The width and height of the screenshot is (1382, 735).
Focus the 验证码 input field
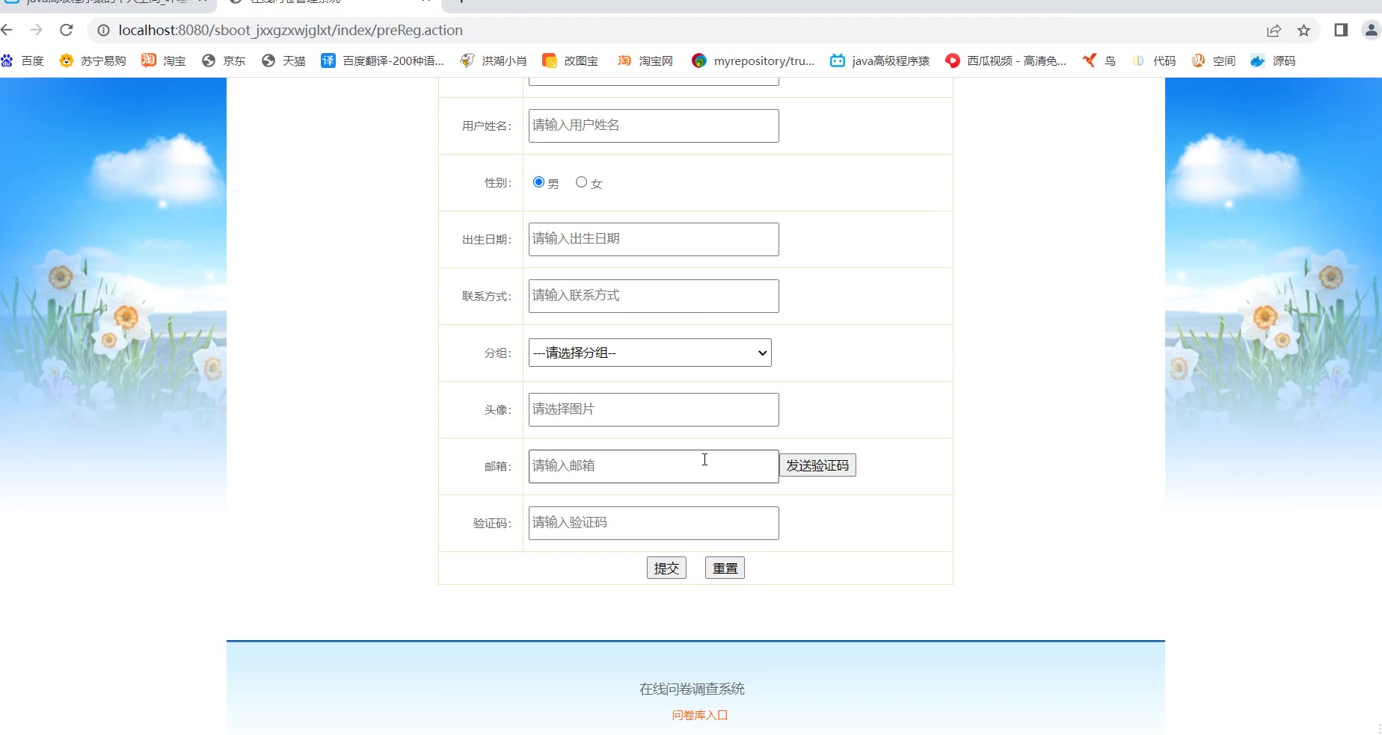(x=654, y=523)
